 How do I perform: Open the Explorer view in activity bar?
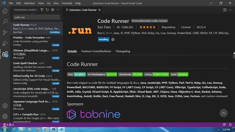(x=5, y=11)
